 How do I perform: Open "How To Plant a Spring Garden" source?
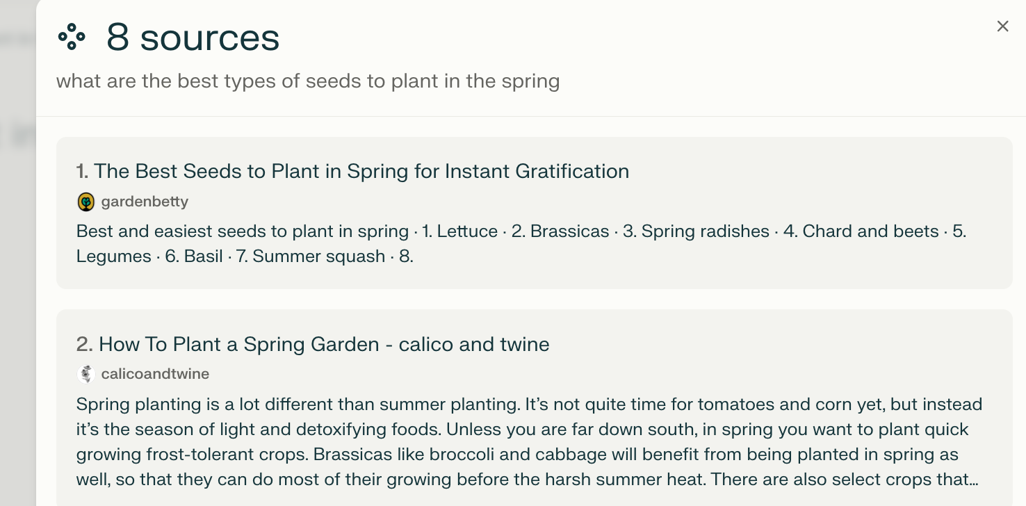[x=323, y=344]
